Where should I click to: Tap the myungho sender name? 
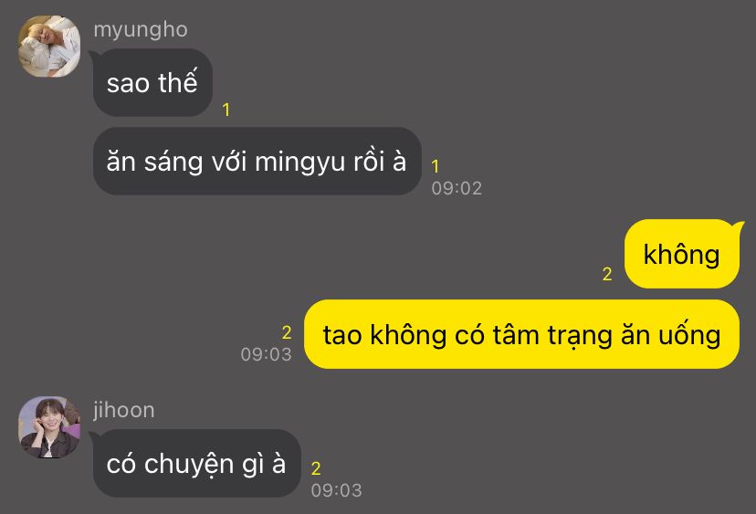pyautogui.click(x=141, y=30)
